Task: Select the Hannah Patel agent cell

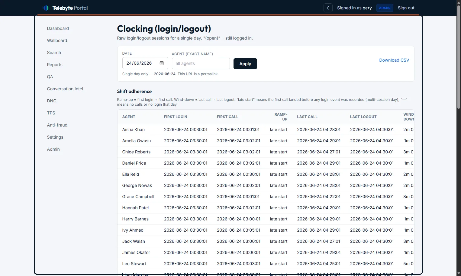Action: pos(135,208)
